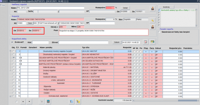Toggle first Kontroly checkbox Nevhodně zadaný
Viewport: 200px width, 105px height.
(x=159, y=10)
